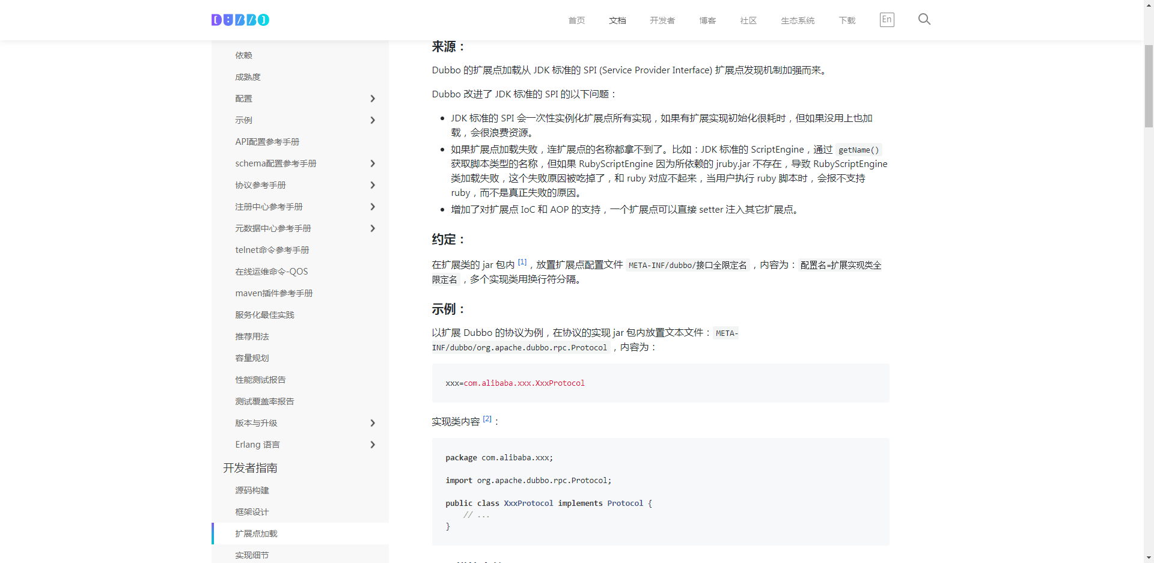Expand the Erlang 语言 chevron
The width and height of the screenshot is (1154, 563).
(x=373, y=445)
